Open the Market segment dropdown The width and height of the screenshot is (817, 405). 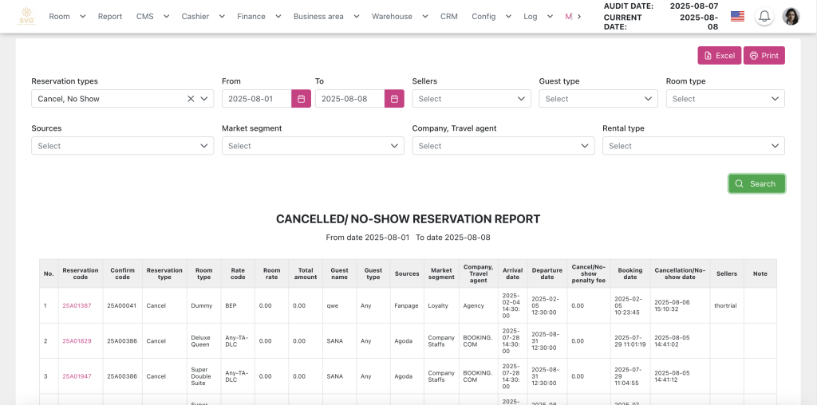[312, 146]
